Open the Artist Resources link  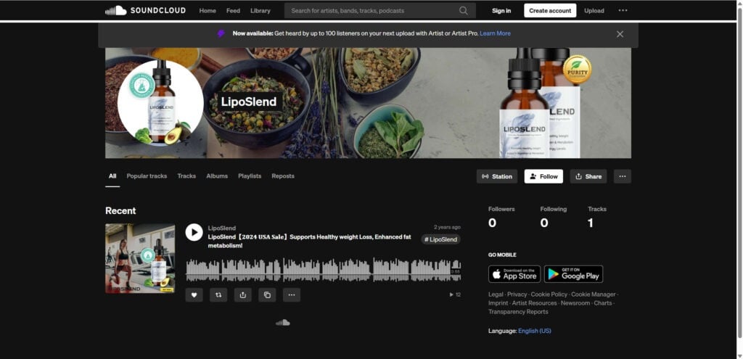click(x=534, y=303)
